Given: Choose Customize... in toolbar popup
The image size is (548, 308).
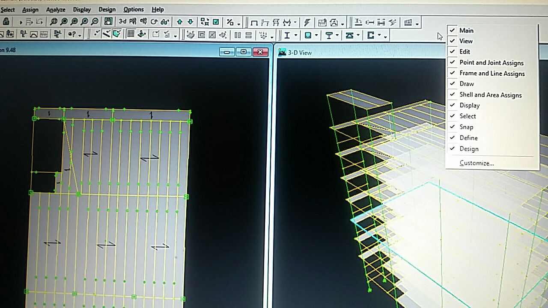Looking at the screenshot, I should [477, 163].
